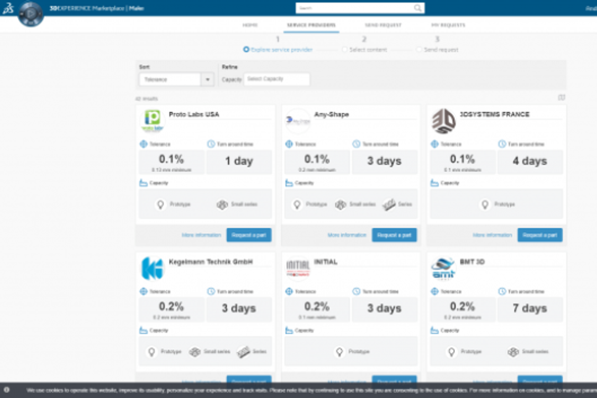Viewport: 597px width, 398px height.
Task: Click BMT 3D 7 days turnaround value
Action: point(530,308)
